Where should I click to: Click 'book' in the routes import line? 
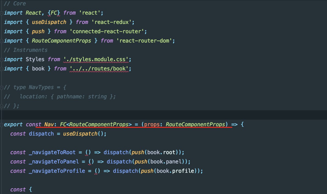(38, 68)
